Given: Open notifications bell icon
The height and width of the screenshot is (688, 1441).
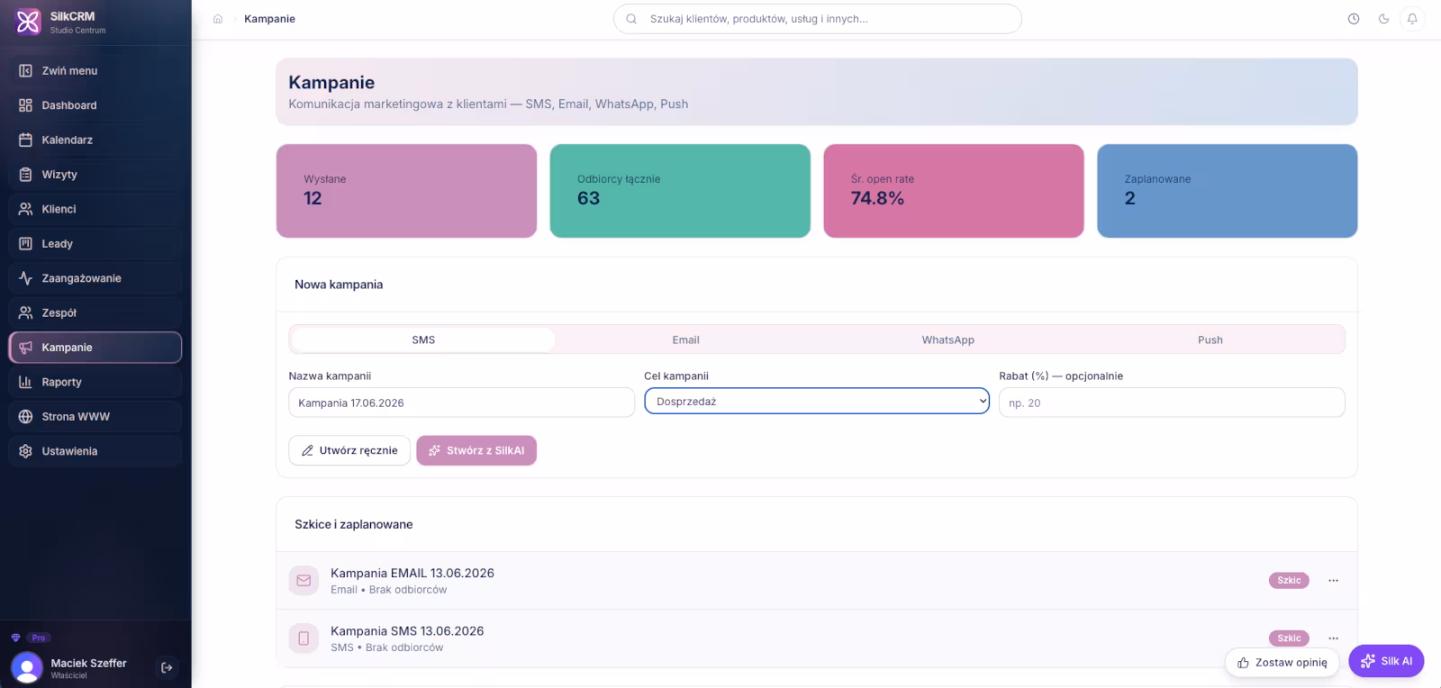Looking at the screenshot, I should point(1412,19).
